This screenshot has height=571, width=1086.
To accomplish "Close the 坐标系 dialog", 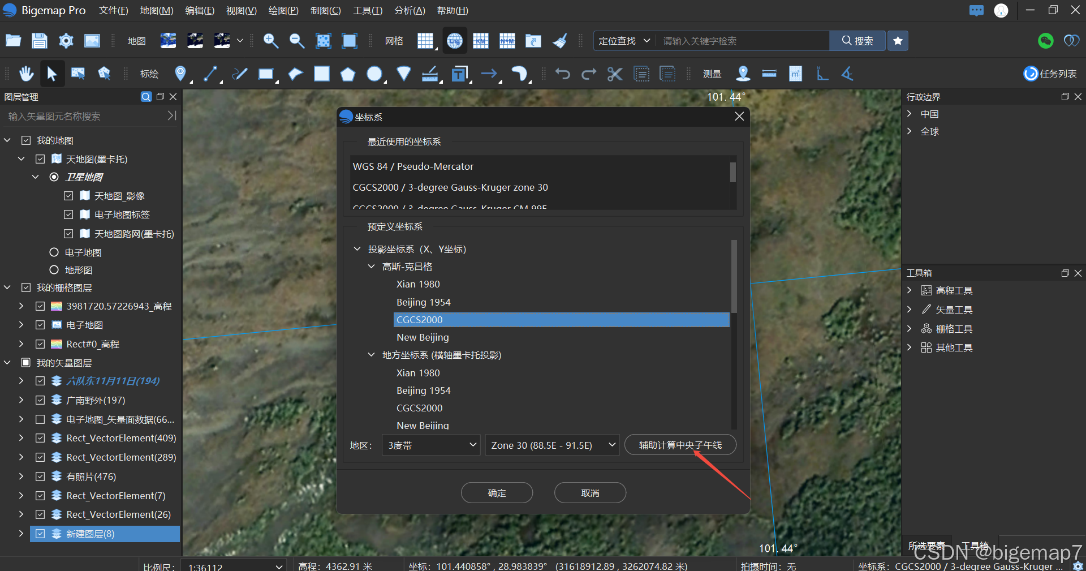I will (739, 116).
